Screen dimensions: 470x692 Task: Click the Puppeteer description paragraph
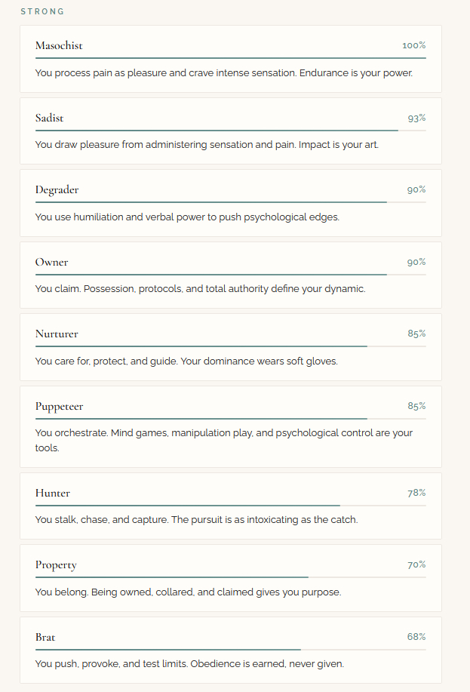point(223,440)
